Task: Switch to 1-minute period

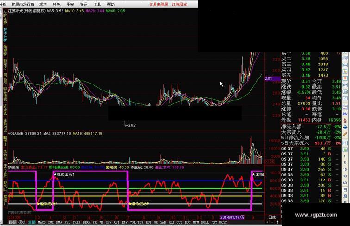Action: [345, 156]
